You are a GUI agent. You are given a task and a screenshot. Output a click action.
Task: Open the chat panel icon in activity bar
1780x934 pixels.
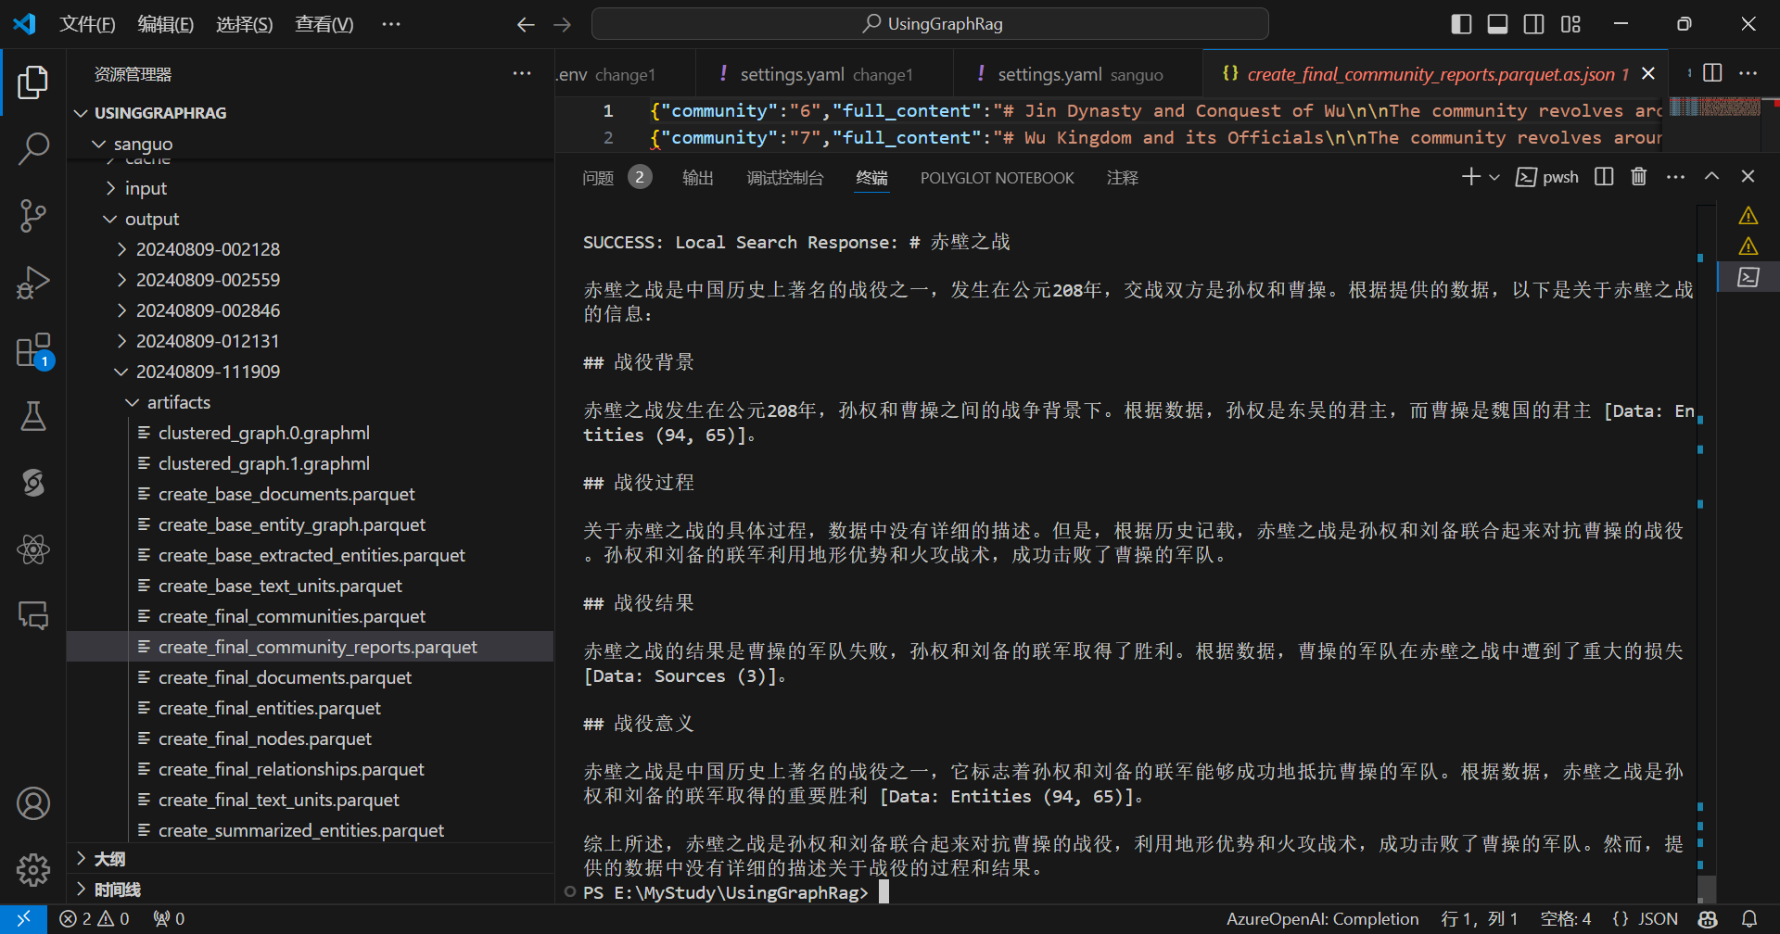pyautogui.click(x=33, y=615)
